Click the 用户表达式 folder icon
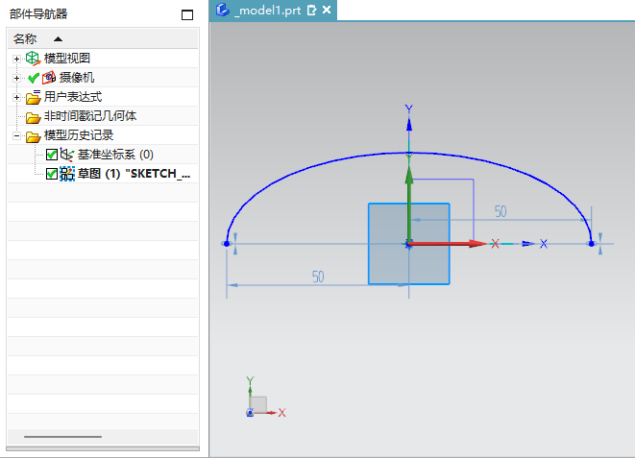Screen dimensions: 635x458 34,97
